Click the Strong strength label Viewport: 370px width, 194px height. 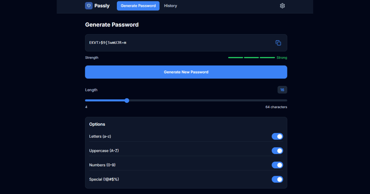tap(282, 58)
